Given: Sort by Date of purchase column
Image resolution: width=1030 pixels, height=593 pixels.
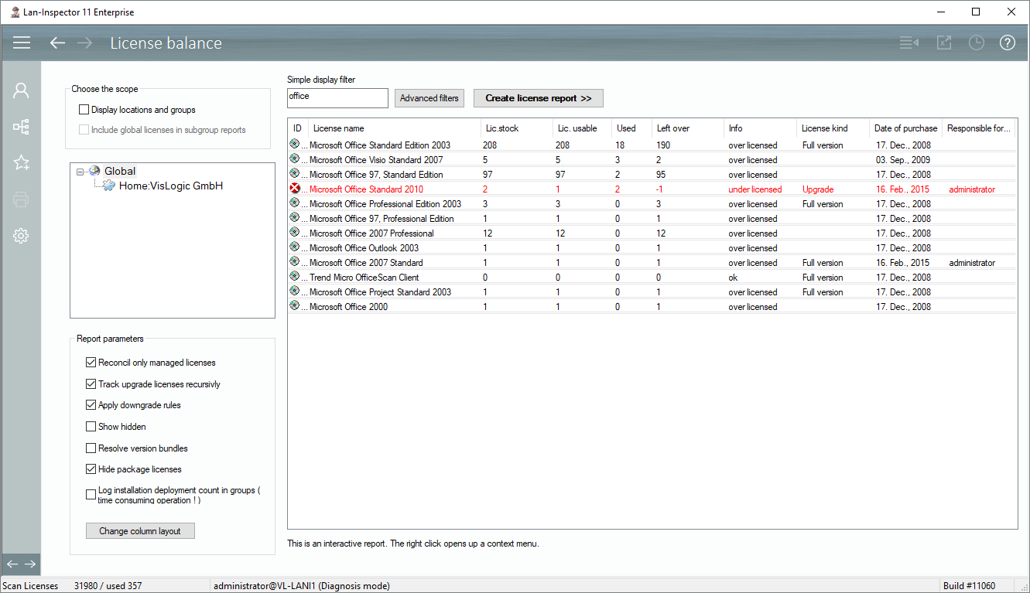Looking at the screenshot, I should point(905,128).
